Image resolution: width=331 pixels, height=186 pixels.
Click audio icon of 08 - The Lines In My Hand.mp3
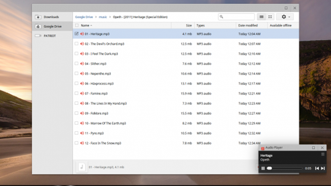coord(82,103)
